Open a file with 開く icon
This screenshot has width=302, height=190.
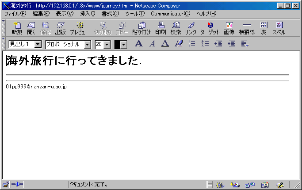(x=31, y=28)
